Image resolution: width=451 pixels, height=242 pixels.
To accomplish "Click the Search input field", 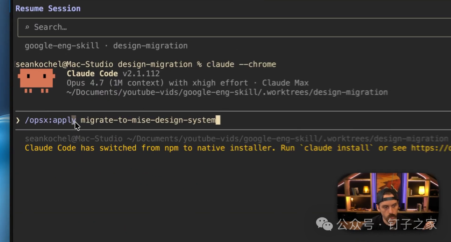I will click(x=234, y=27).
